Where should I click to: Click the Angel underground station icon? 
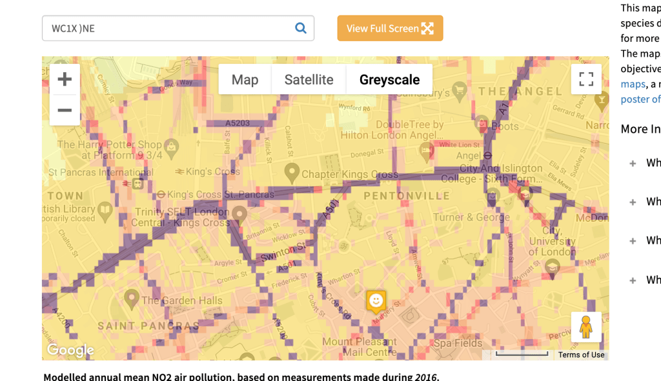[x=489, y=155]
